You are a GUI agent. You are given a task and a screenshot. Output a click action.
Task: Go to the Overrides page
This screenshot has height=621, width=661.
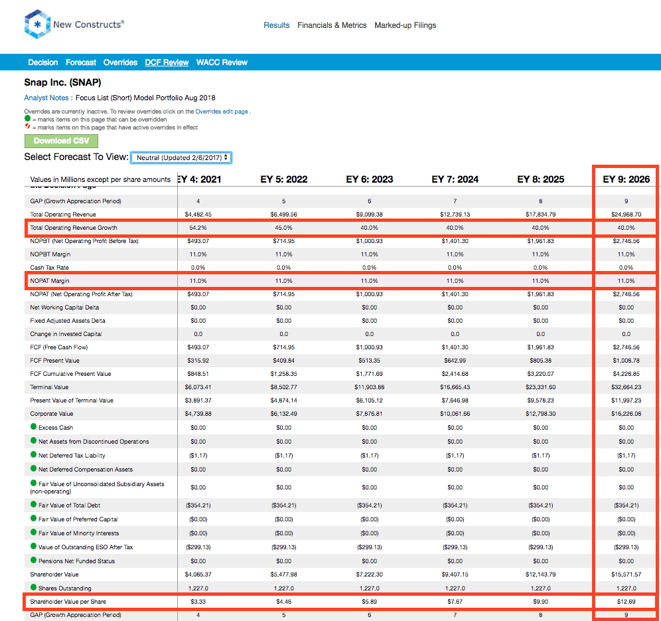click(120, 62)
